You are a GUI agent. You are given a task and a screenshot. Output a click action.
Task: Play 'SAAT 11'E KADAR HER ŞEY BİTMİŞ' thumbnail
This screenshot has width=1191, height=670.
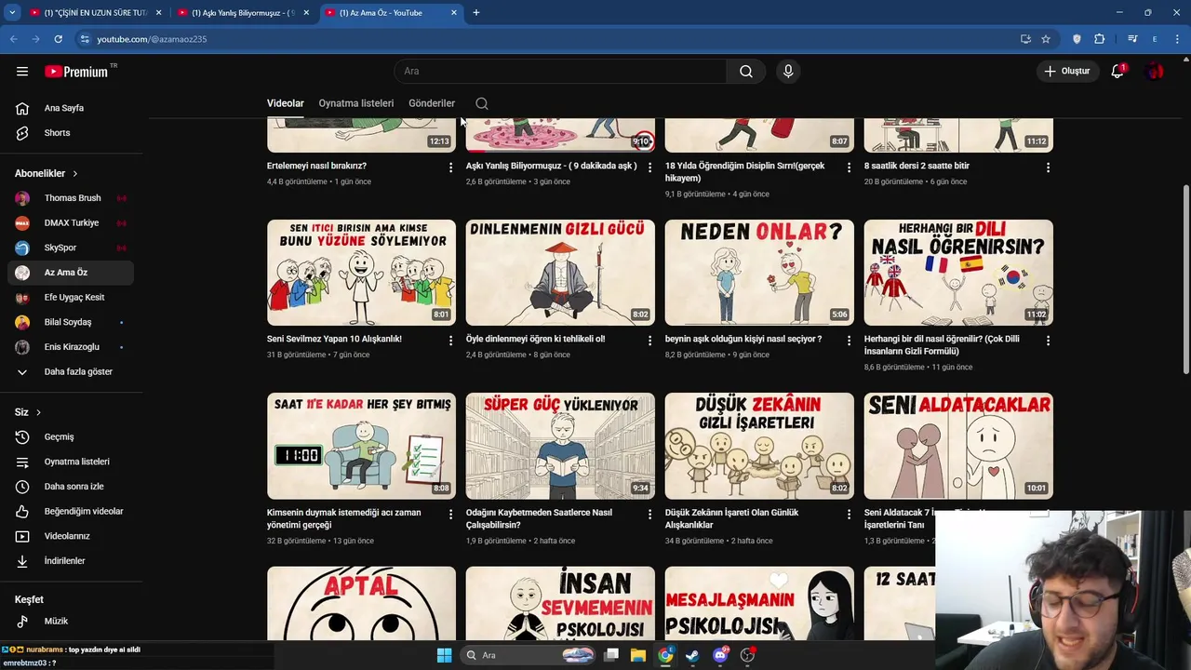tap(361, 446)
